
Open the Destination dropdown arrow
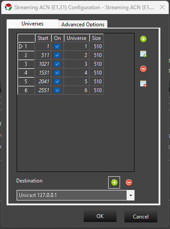131,195
